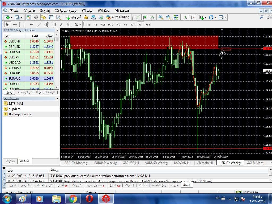Zoom out of the chart
The image size is (272, 204).
coord(168,17)
